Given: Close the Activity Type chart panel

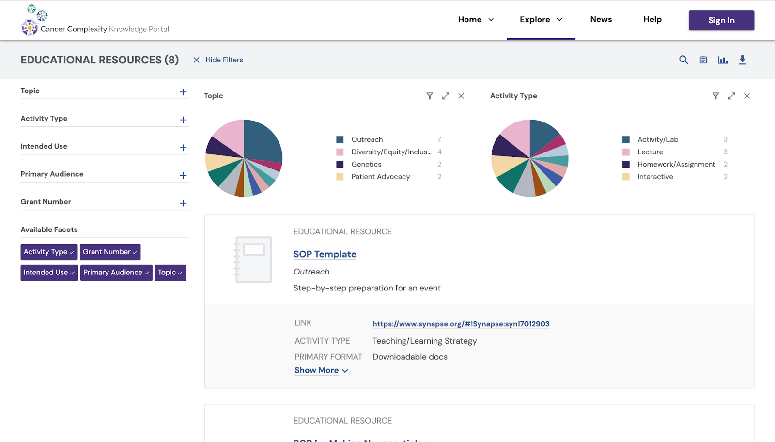Looking at the screenshot, I should click(x=747, y=96).
